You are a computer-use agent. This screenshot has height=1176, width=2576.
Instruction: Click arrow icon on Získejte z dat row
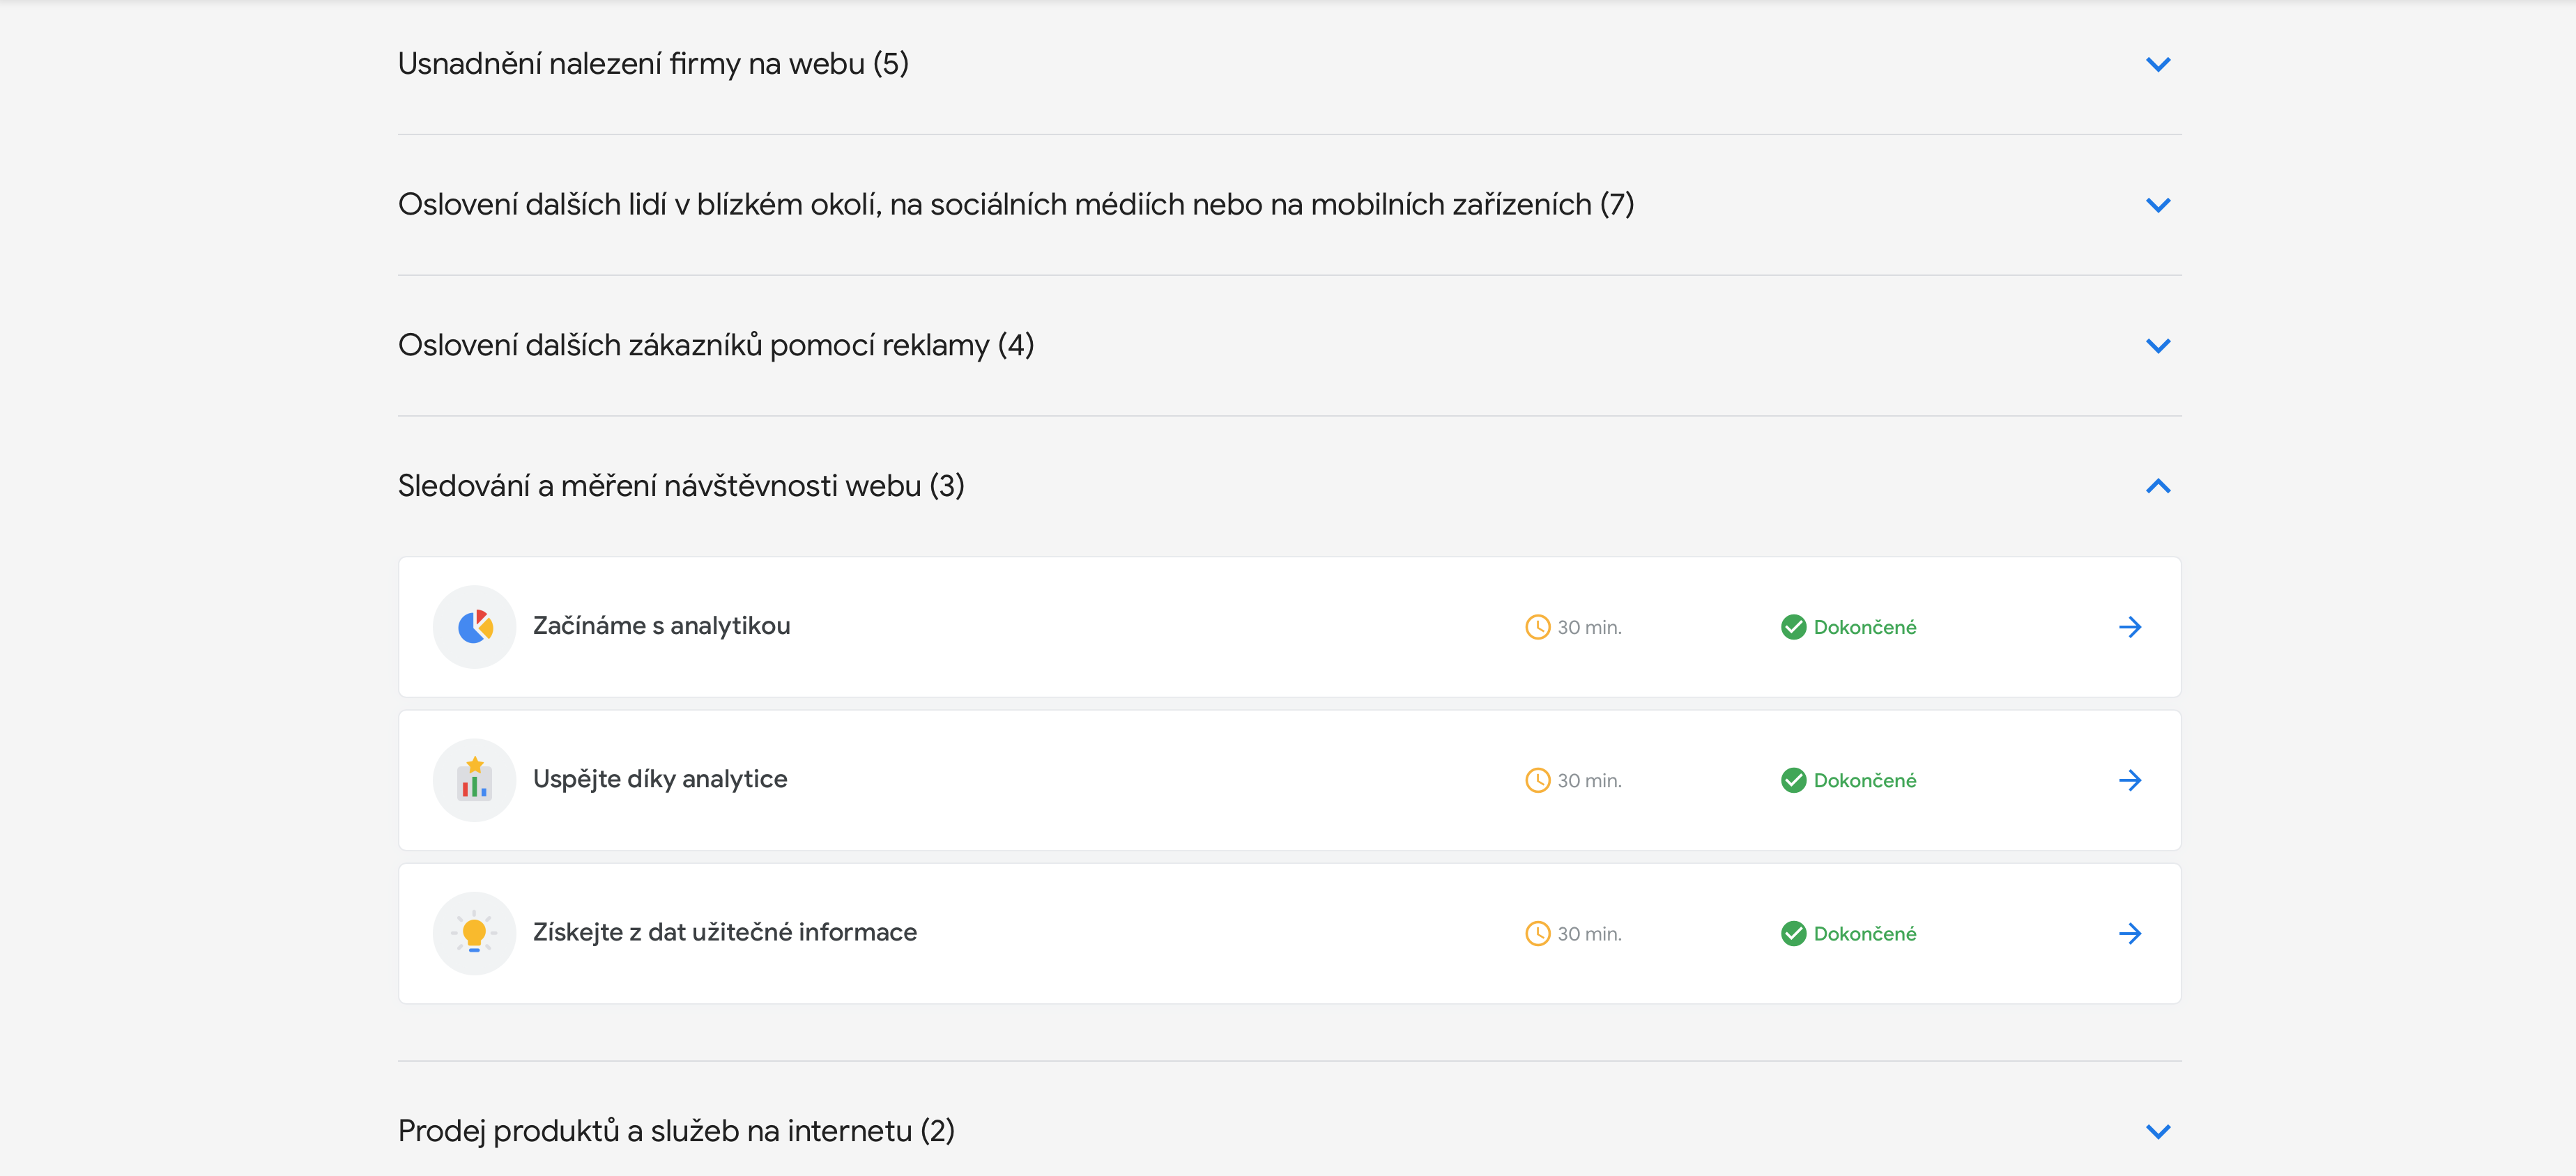(2130, 933)
